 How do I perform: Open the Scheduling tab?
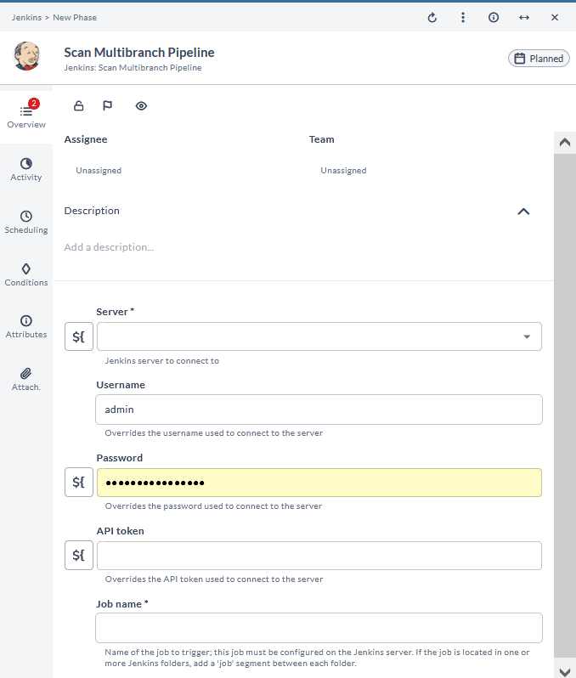[26, 222]
